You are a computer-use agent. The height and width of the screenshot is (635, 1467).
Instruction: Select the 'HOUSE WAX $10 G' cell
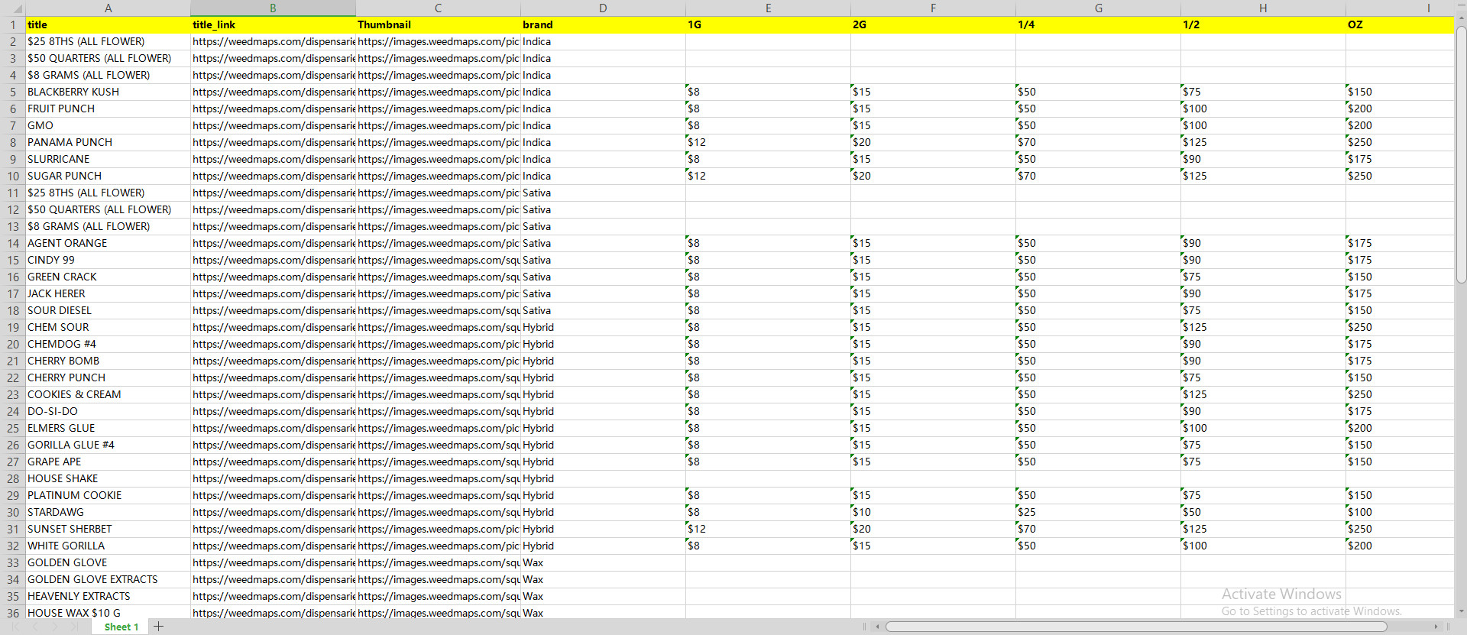click(x=108, y=613)
